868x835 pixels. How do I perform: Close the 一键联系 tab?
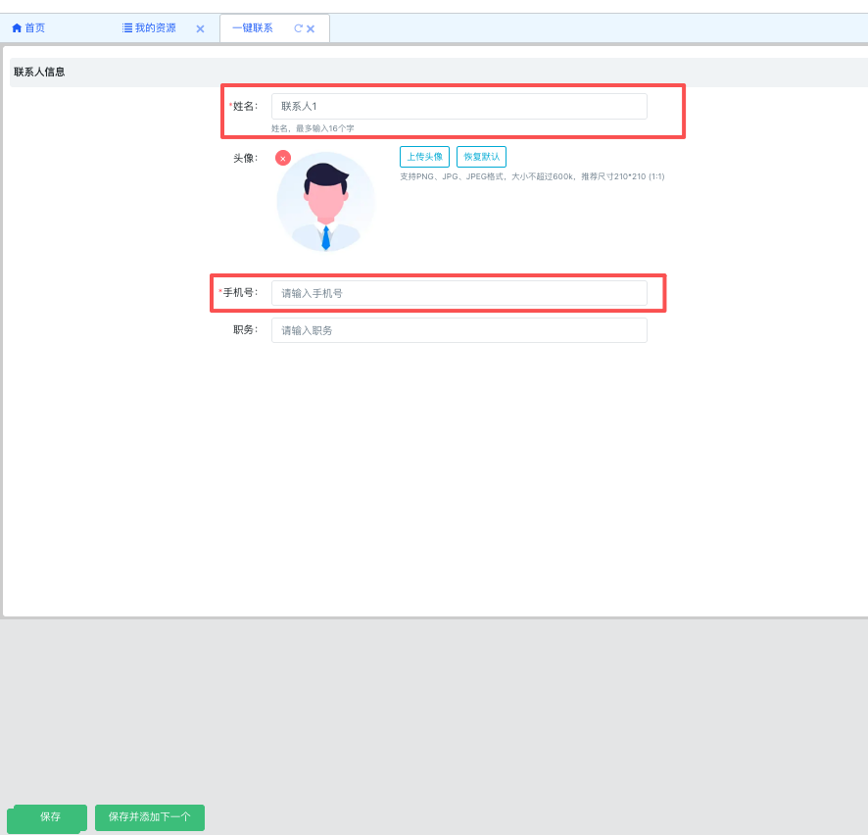point(311,29)
